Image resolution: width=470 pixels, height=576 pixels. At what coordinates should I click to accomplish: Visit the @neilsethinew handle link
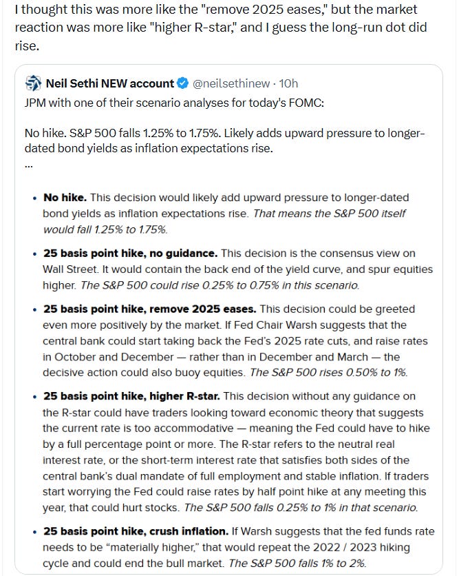[231, 83]
